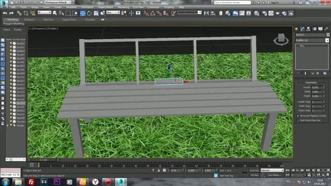
Task: Open the key mode Selected dropdown
Action: point(272,170)
